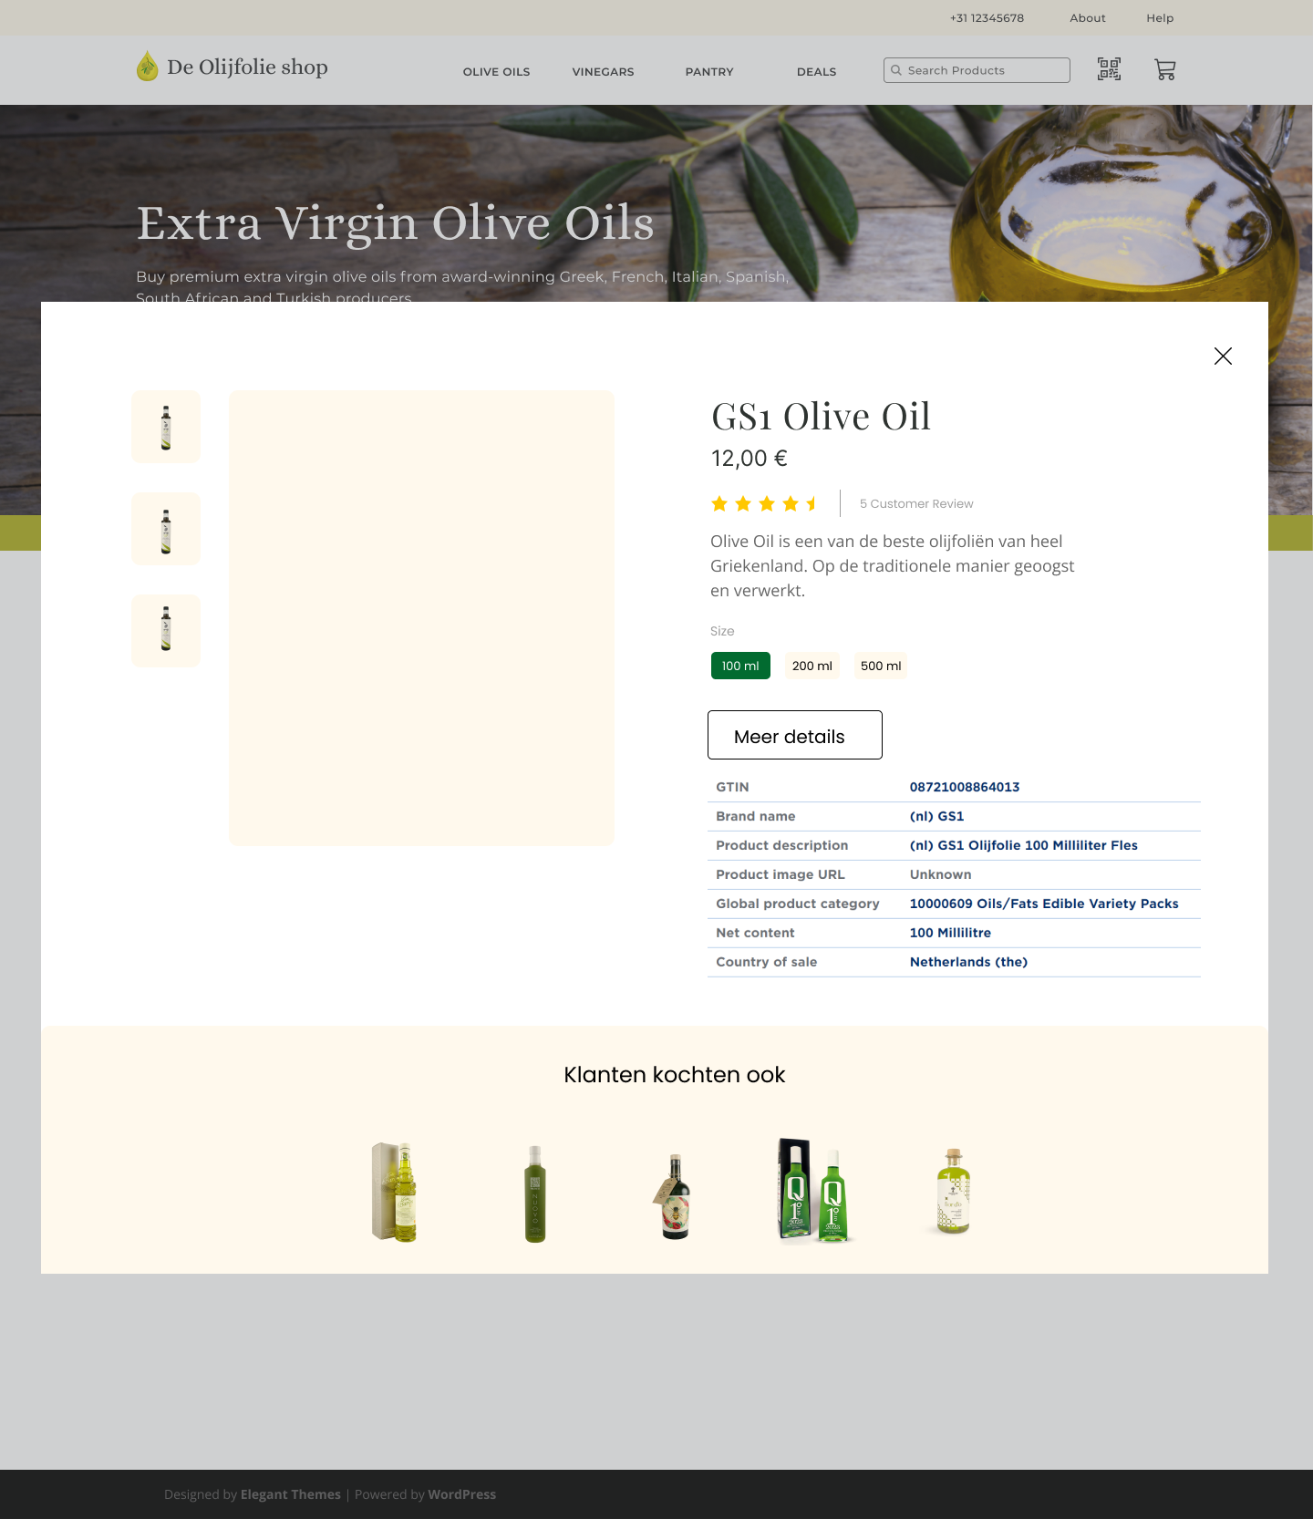Image resolution: width=1313 pixels, height=1519 pixels.
Task: Click the search magnifier icon
Action: point(896,70)
